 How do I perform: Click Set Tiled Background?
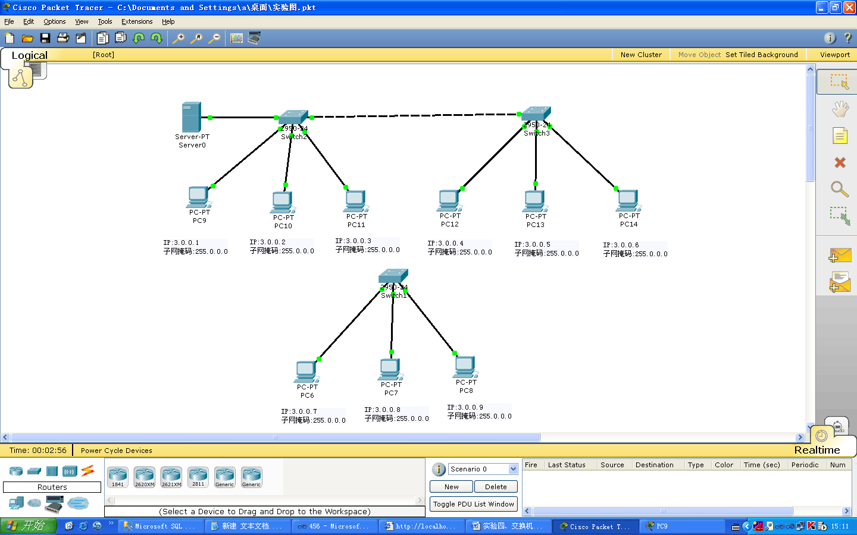tap(762, 55)
